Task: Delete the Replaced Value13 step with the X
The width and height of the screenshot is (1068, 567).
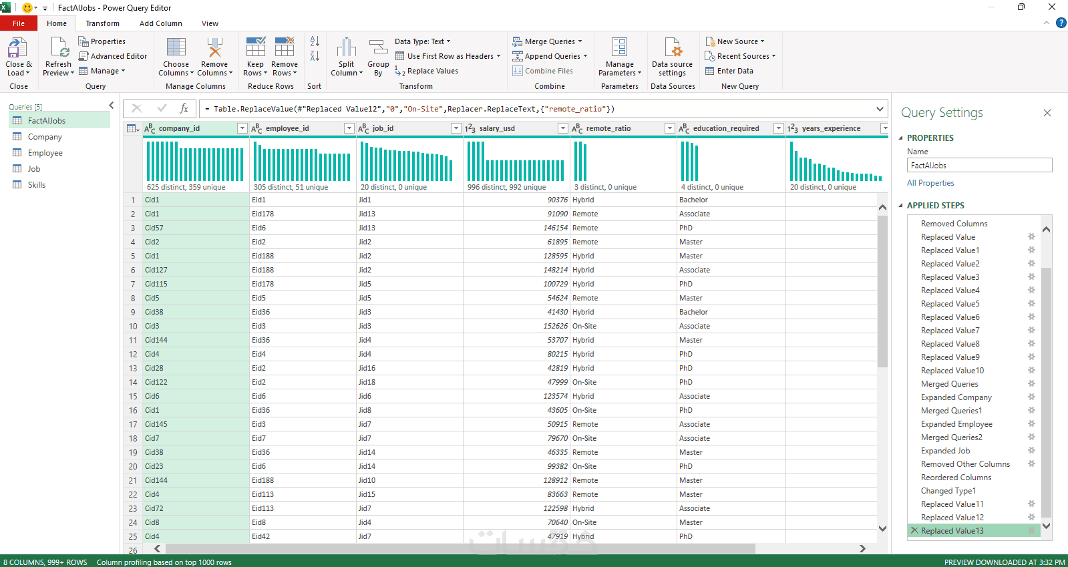Action: click(x=914, y=531)
